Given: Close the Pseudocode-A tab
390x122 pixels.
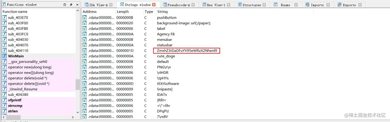Looking at the screenshot, I should click(193, 5).
